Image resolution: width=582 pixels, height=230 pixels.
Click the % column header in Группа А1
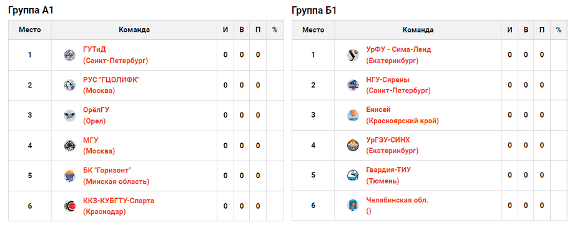point(275,30)
